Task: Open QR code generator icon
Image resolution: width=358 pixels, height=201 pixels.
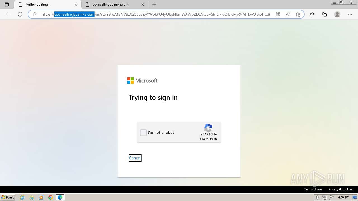Action: 278,14
